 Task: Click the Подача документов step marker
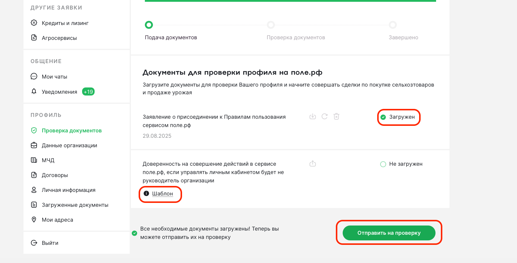point(149,25)
